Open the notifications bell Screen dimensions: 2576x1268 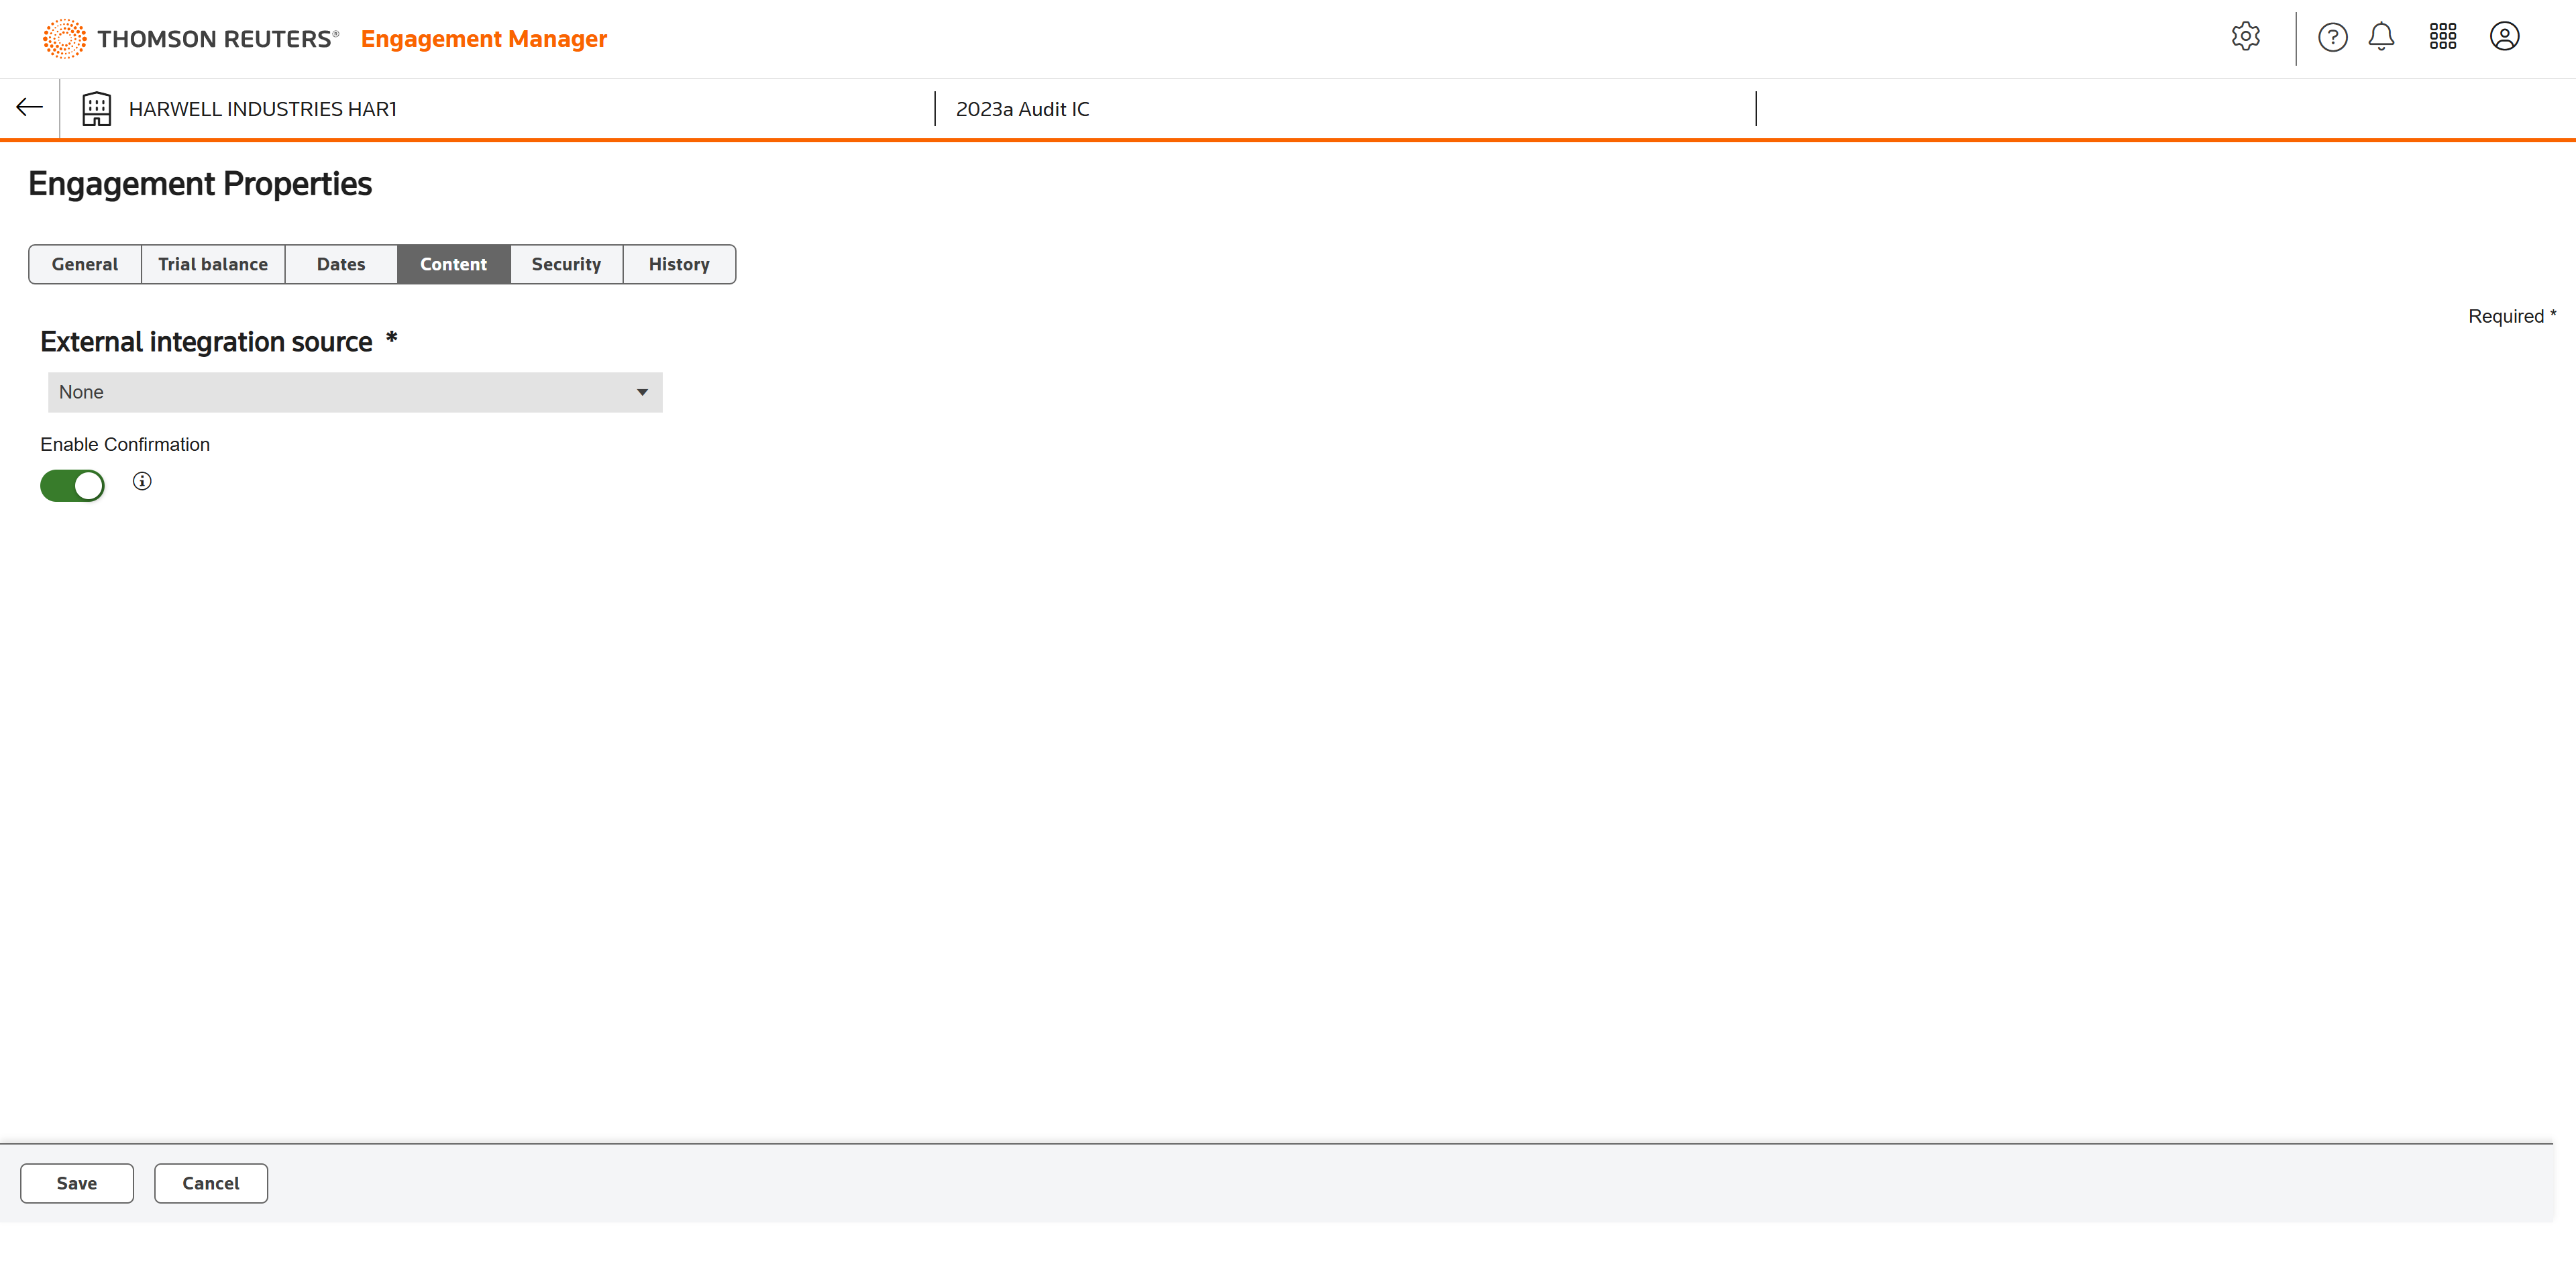[2381, 37]
